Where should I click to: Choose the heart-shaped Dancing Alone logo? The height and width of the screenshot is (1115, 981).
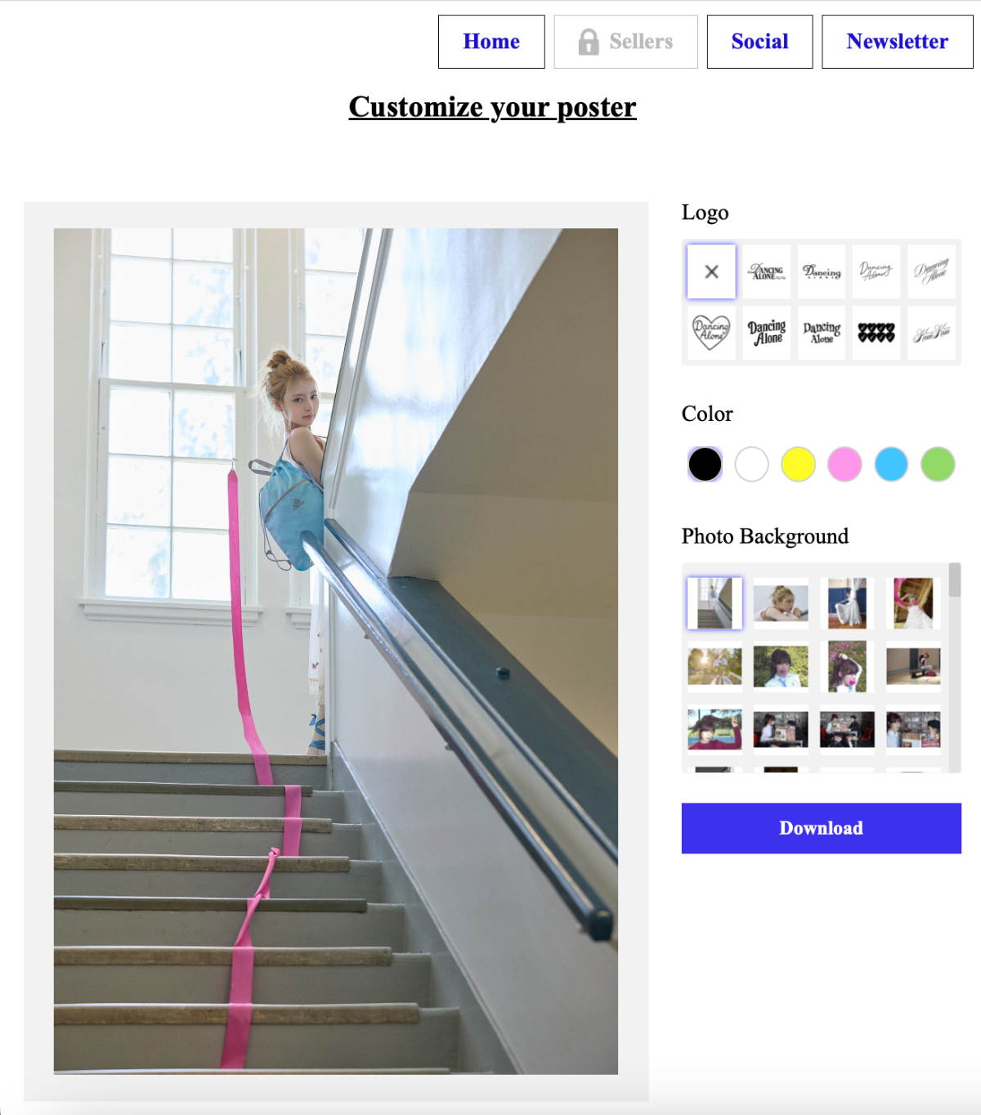tap(711, 333)
